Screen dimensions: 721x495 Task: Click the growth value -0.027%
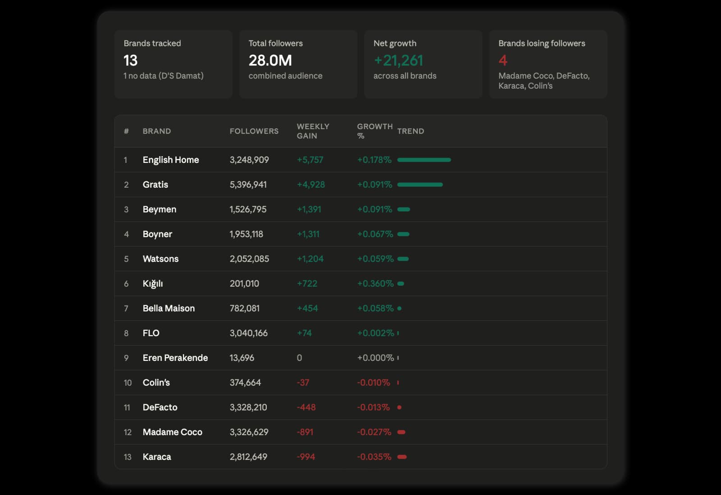374,432
